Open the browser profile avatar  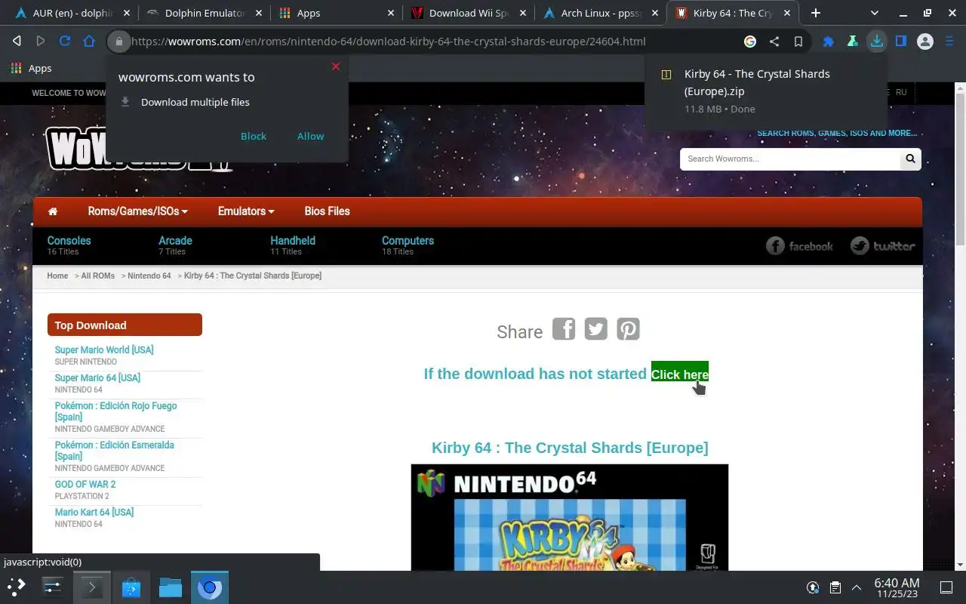click(925, 42)
